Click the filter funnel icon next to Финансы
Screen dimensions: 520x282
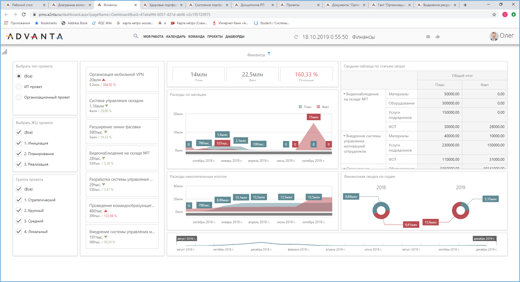[x=269, y=54]
